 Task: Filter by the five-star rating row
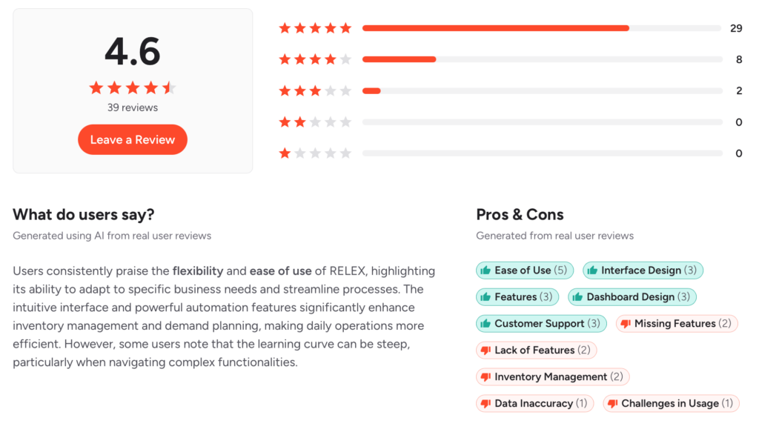(x=511, y=28)
